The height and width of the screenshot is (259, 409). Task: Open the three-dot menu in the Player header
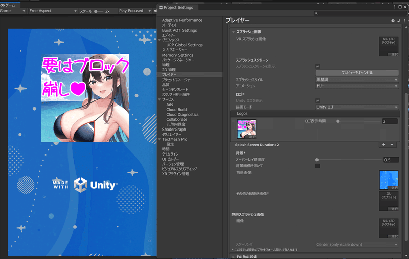(x=404, y=21)
